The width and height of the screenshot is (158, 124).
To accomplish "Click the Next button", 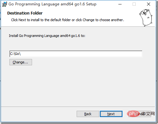I will point(111,114).
